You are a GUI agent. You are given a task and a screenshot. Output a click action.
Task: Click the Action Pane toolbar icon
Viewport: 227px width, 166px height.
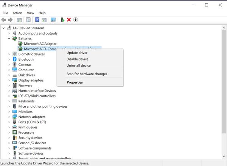(x=44, y=20)
